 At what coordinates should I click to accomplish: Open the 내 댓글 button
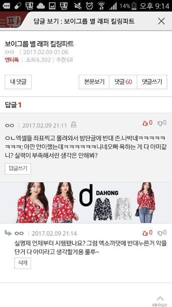click(18, 82)
